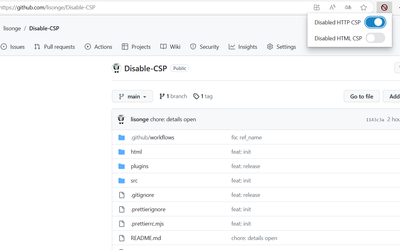This screenshot has width=400, height=250.
Task: Open the .github/workflows folder
Action: tap(152, 137)
